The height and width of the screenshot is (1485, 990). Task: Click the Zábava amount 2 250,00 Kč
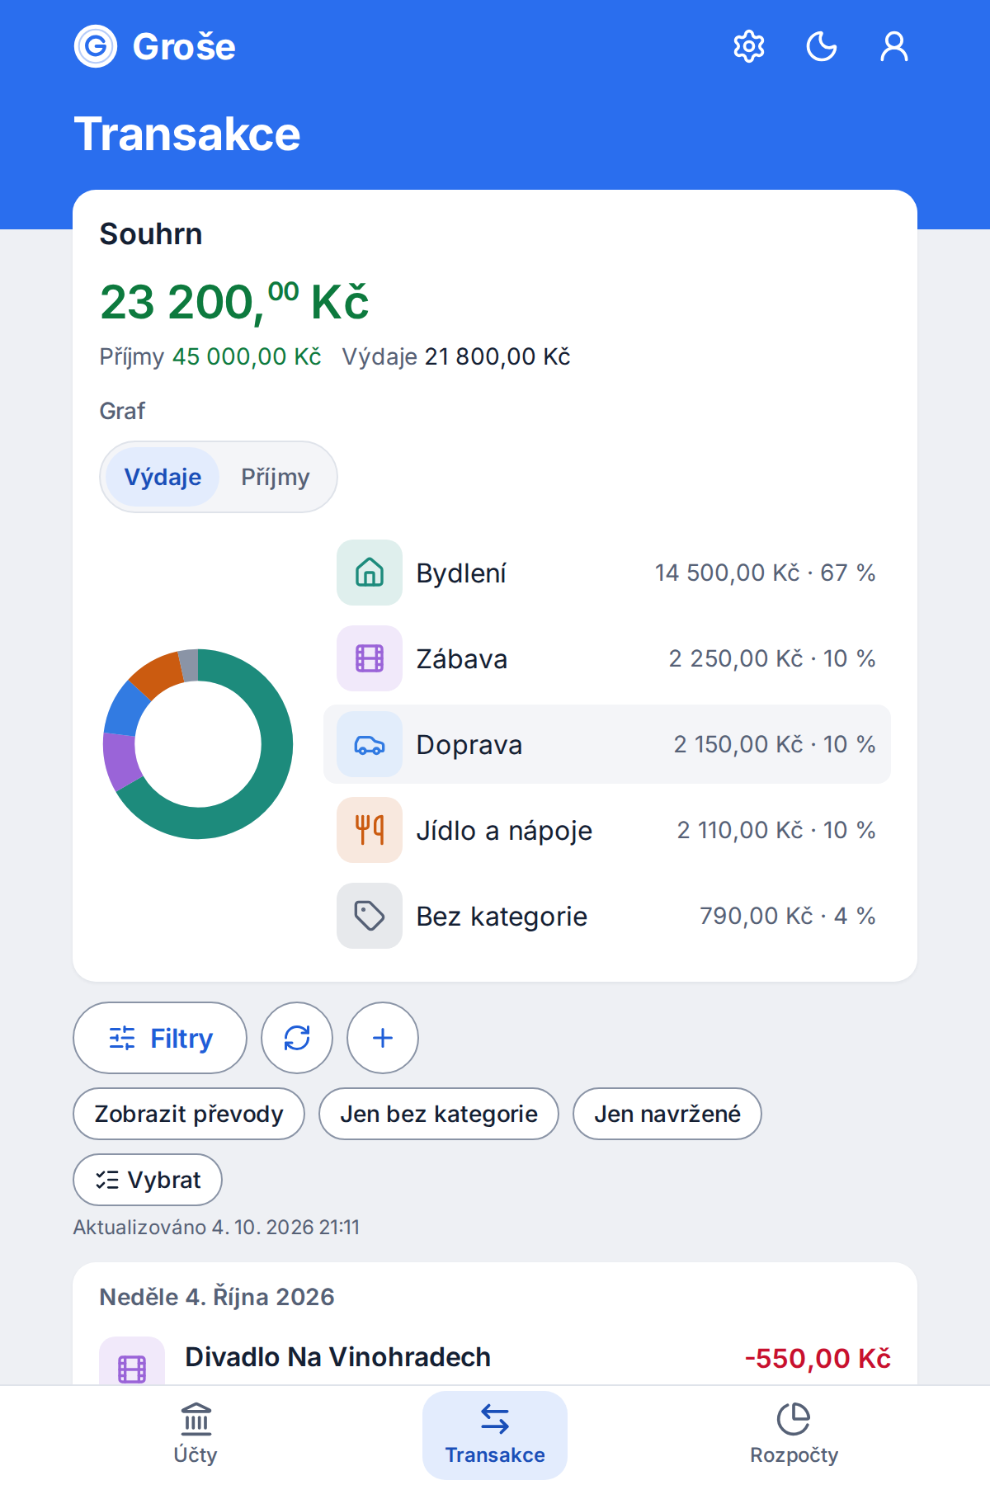(735, 658)
